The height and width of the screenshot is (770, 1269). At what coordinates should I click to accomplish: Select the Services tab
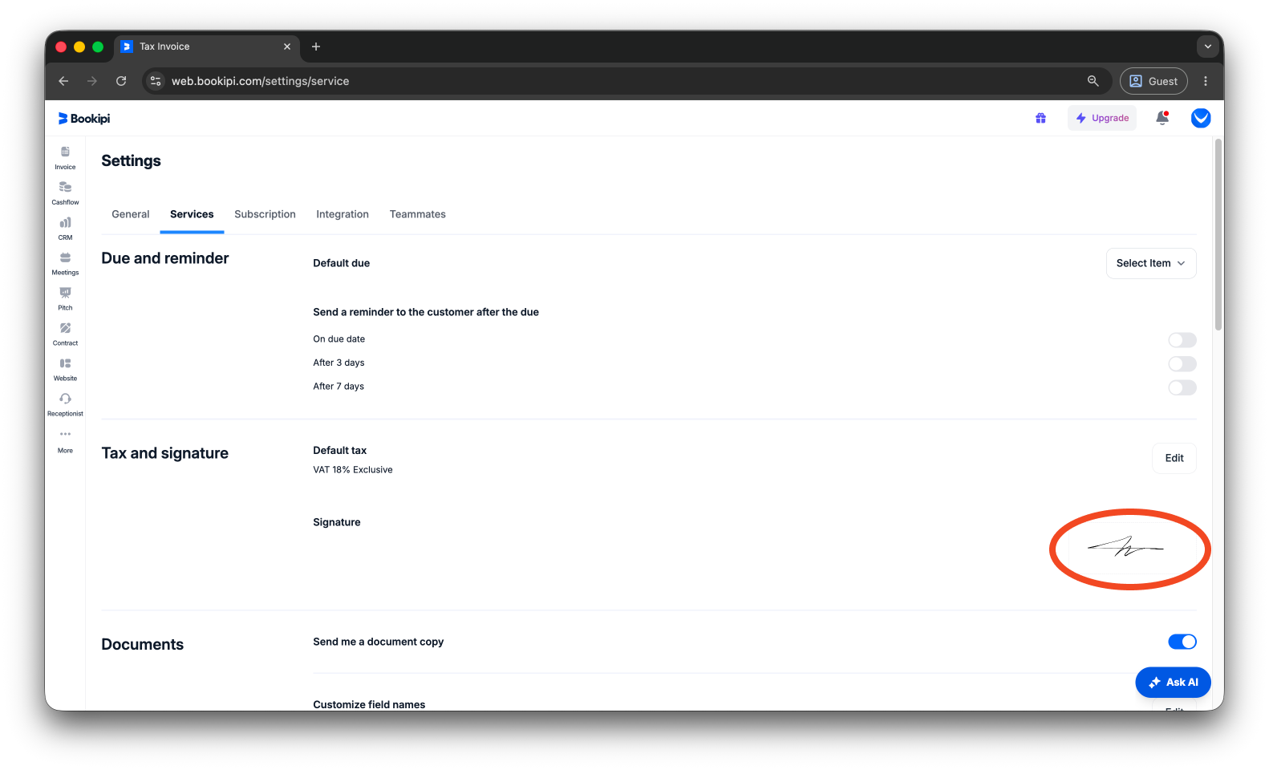point(192,214)
